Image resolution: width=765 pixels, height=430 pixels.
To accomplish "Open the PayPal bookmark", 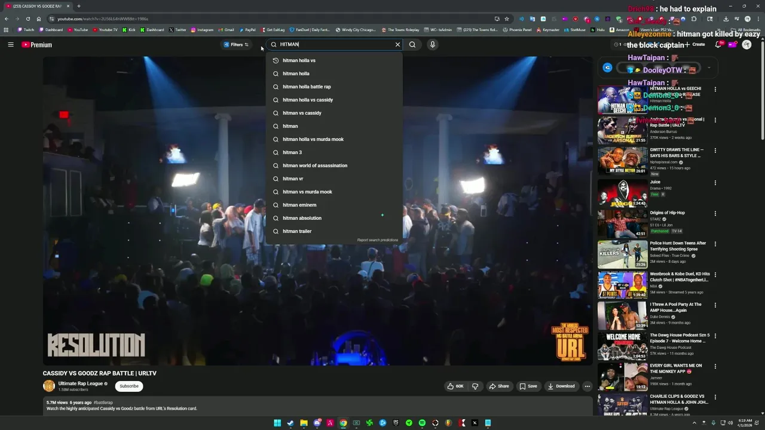I will pyautogui.click(x=247, y=30).
